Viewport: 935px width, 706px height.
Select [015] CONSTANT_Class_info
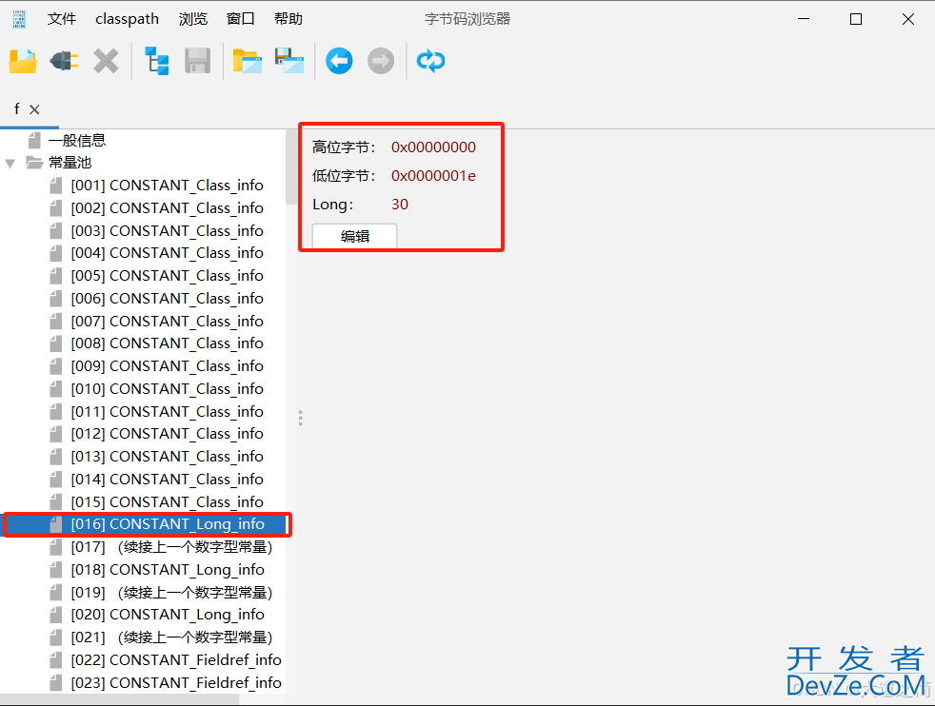pos(167,501)
